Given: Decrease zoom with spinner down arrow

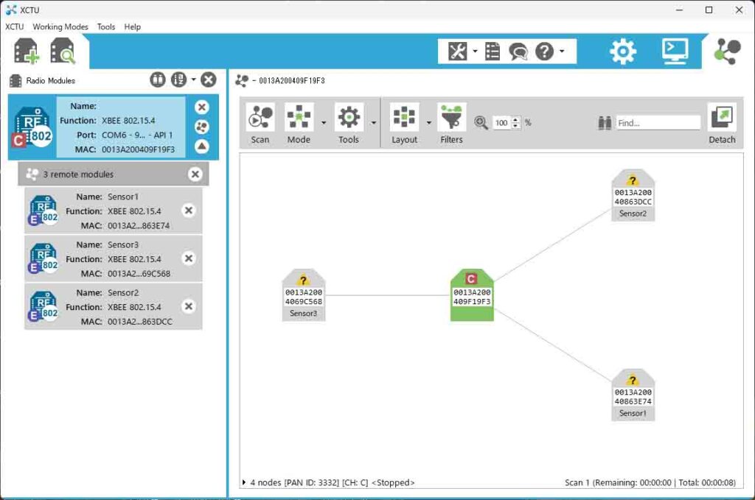Looking at the screenshot, I should click(515, 126).
